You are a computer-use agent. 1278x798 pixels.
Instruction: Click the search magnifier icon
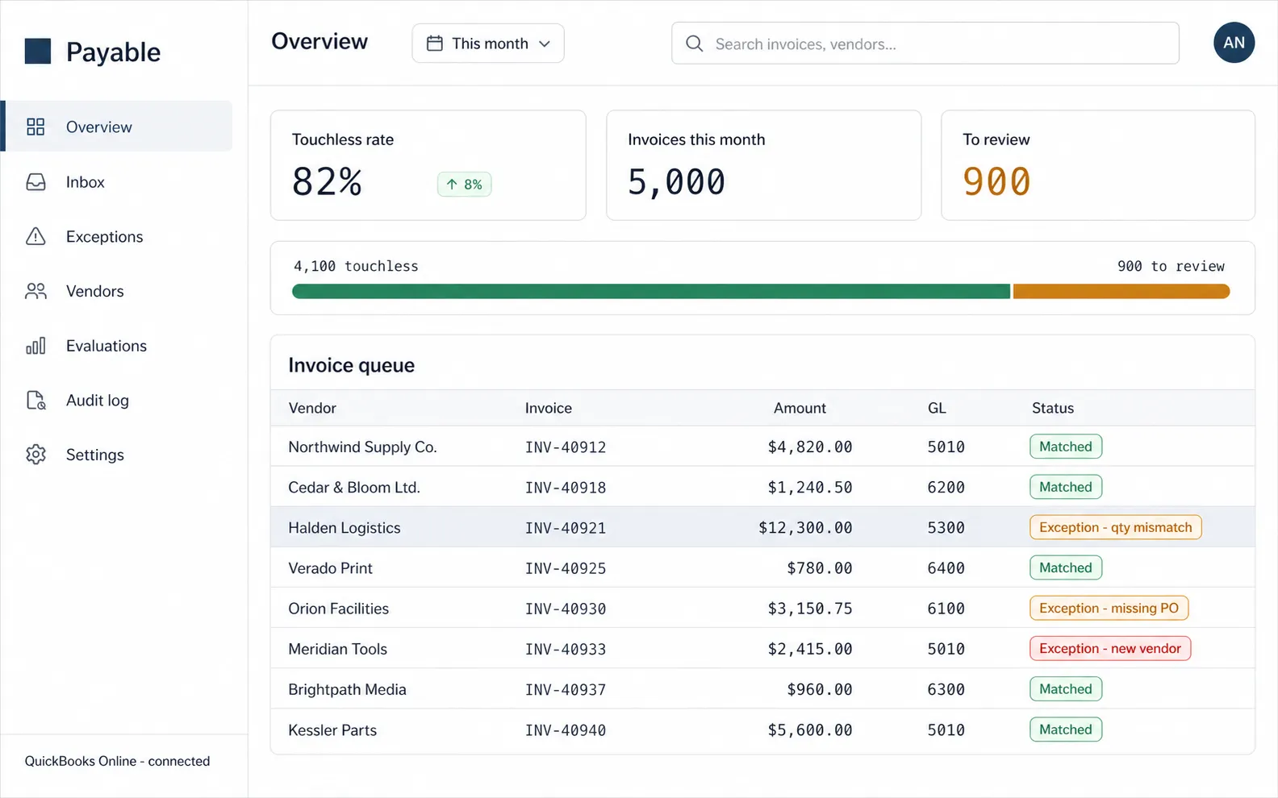point(695,44)
